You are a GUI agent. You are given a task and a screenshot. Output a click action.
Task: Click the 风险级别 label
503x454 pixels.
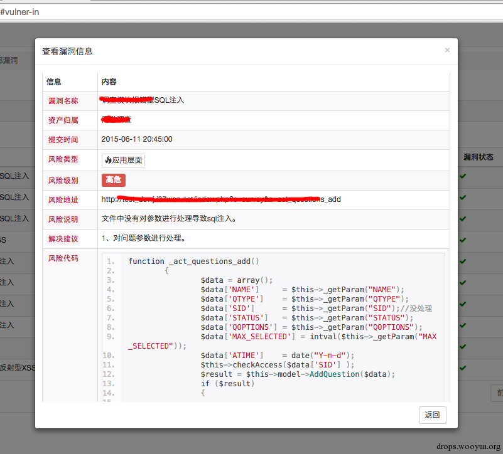coord(63,181)
